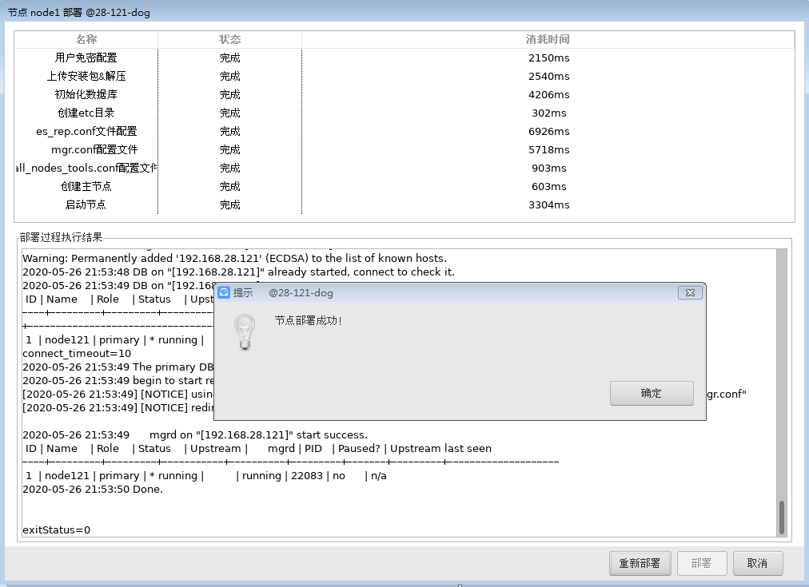Select the 创建etc目录 row name
The width and height of the screenshot is (809, 587).
click(86, 113)
